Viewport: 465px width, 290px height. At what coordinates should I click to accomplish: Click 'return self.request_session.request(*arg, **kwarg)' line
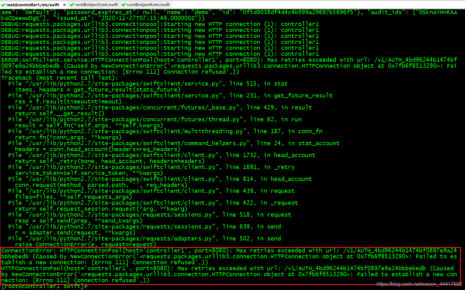(x=101, y=209)
